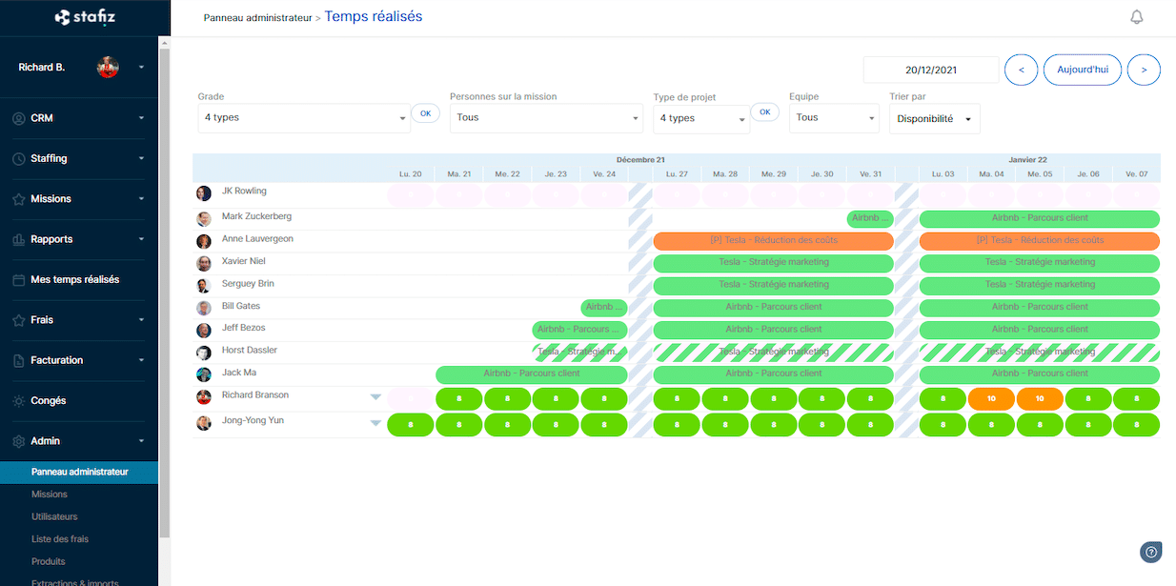Click Jack Ma's Airbnb bar starting Ma. 21
Image resolution: width=1176 pixels, height=586 pixels.
(x=532, y=374)
